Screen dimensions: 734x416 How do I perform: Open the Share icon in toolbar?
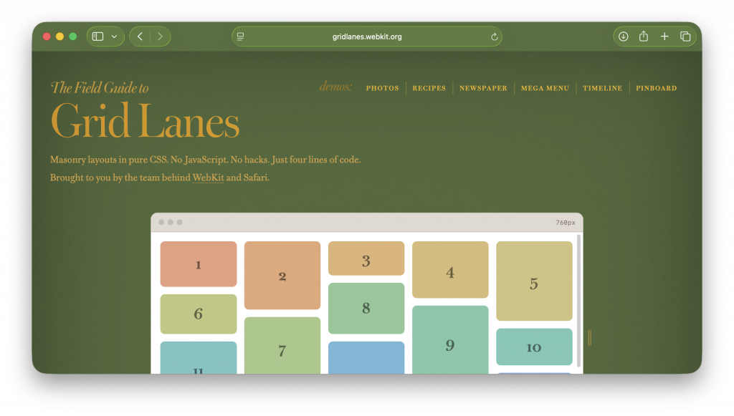(644, 36)
